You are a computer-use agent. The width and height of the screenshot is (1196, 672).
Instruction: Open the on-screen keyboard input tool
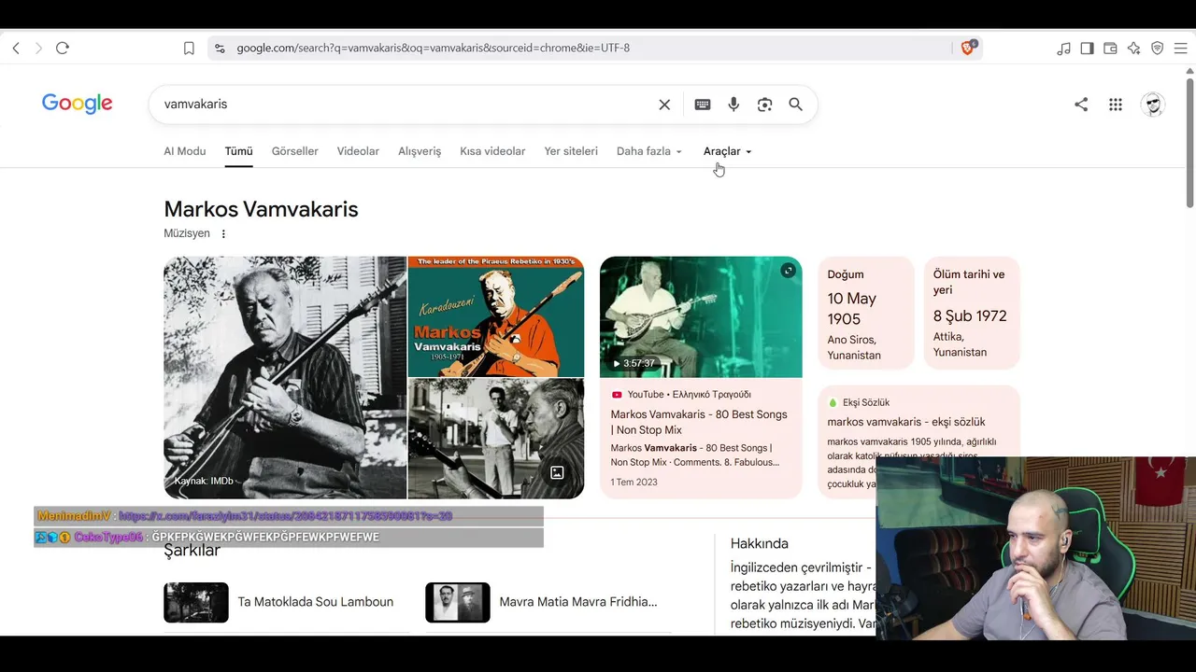(x=703, y=105)
